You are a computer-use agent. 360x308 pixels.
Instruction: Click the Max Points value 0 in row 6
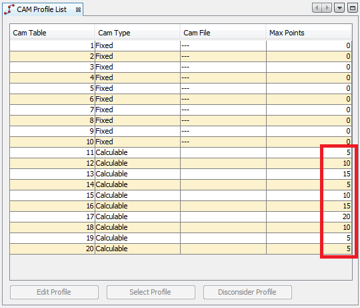[x=309, y=99]
